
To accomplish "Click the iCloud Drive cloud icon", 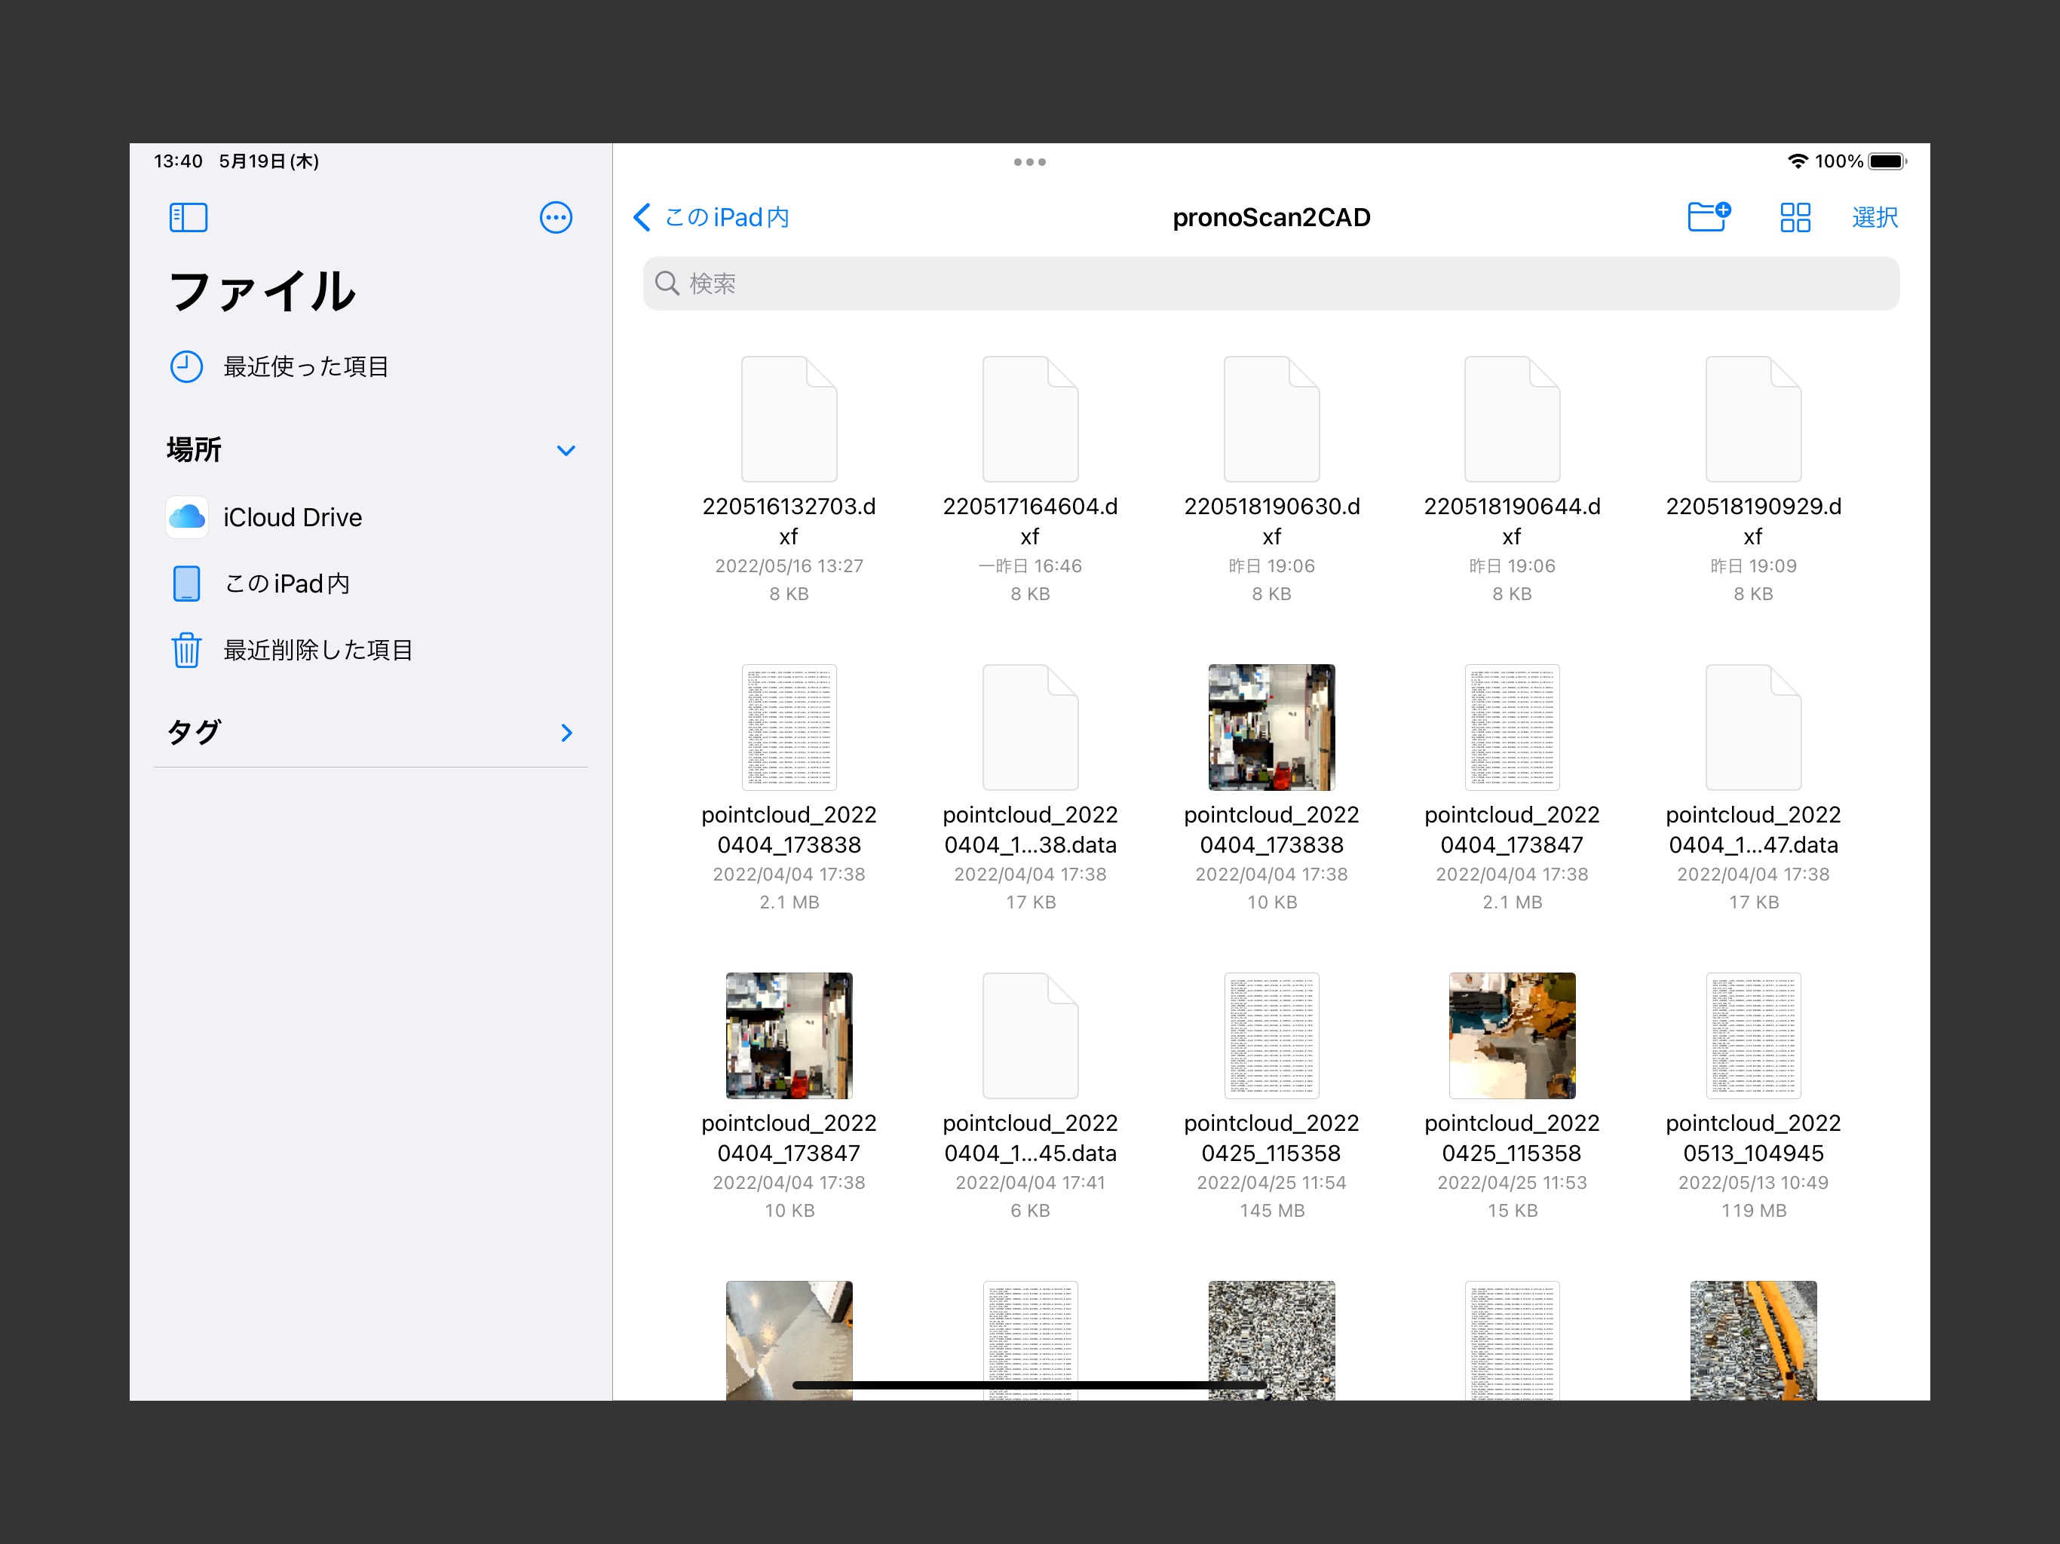I will click(x=187, y=517).
